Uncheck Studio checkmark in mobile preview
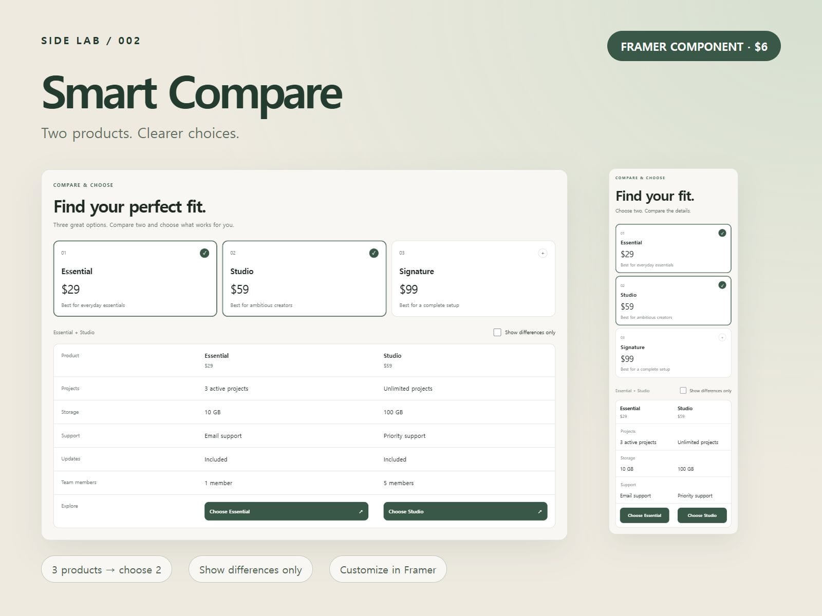The width and height of the screenshot is (822, 616). click(x=722, y=285)
